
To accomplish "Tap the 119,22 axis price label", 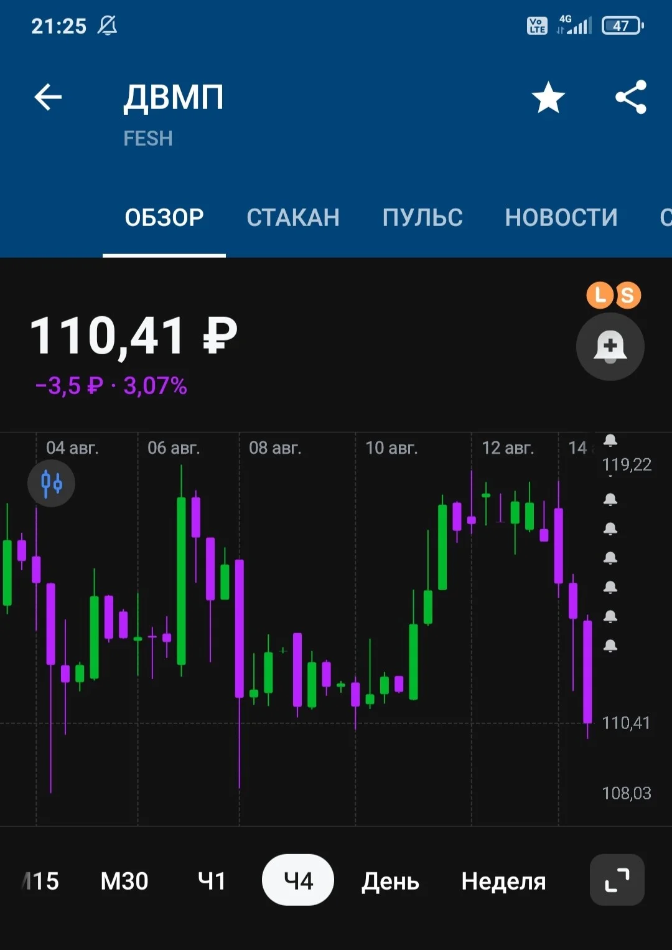I will 627,465.
